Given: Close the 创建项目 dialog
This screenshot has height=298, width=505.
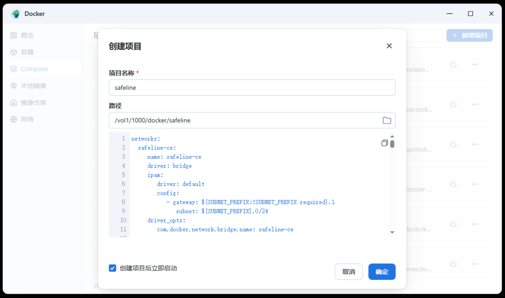Looking at the screenshot, I should pyautogui.click(x=389, y=46).
